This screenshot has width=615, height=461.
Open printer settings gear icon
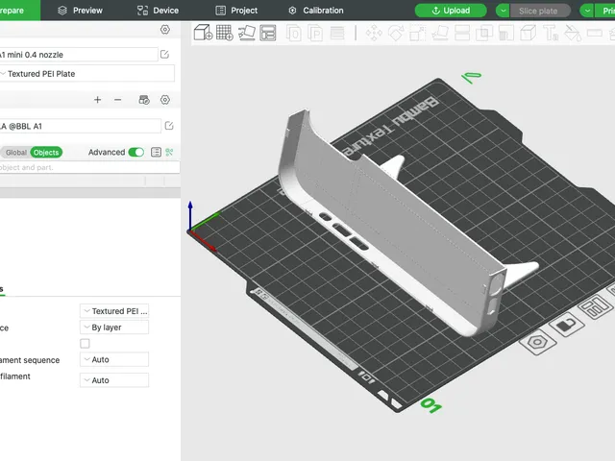point(165,30)
